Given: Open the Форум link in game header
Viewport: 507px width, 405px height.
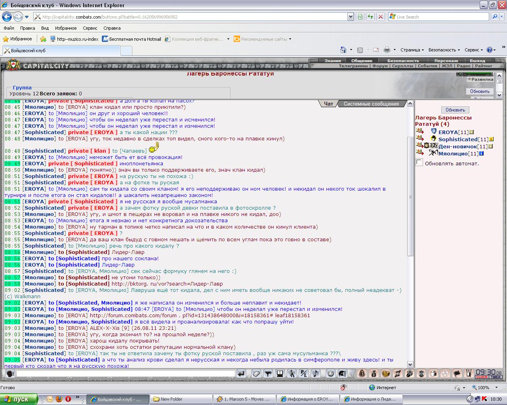Looking at the screenshot, I should point(380,66).
